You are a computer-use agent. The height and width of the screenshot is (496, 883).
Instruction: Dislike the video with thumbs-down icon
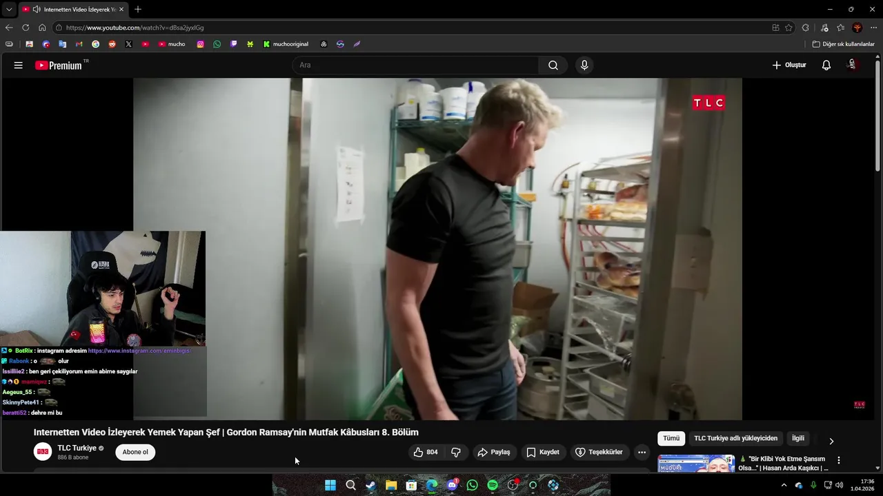pyautogui.click(x=456, y=452)
